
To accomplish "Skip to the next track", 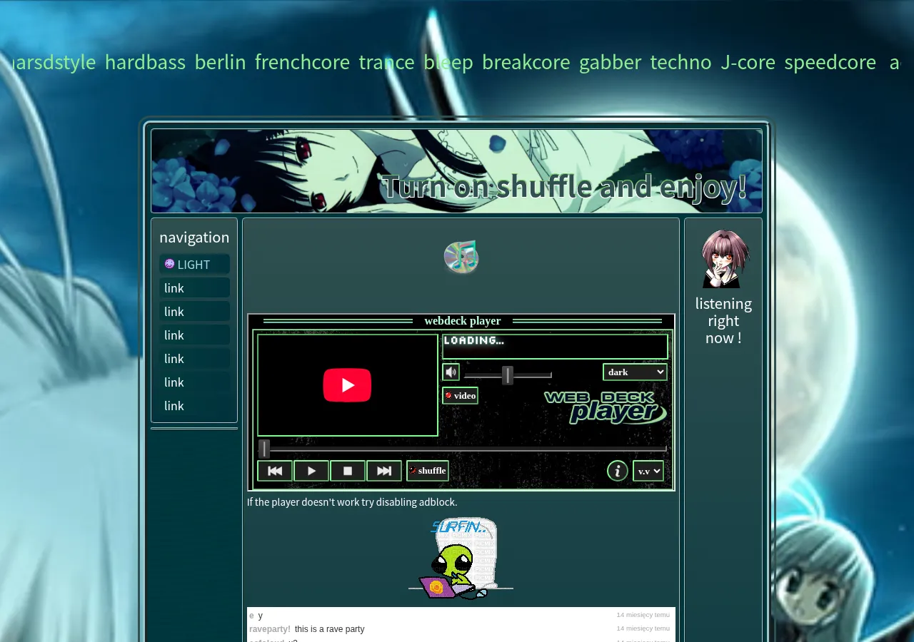I will [384, 471].
